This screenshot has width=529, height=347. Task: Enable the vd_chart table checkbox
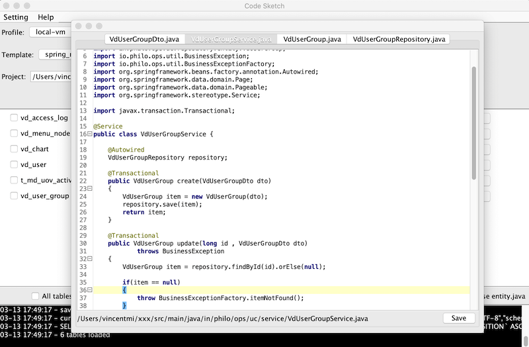tap(14, 149)
